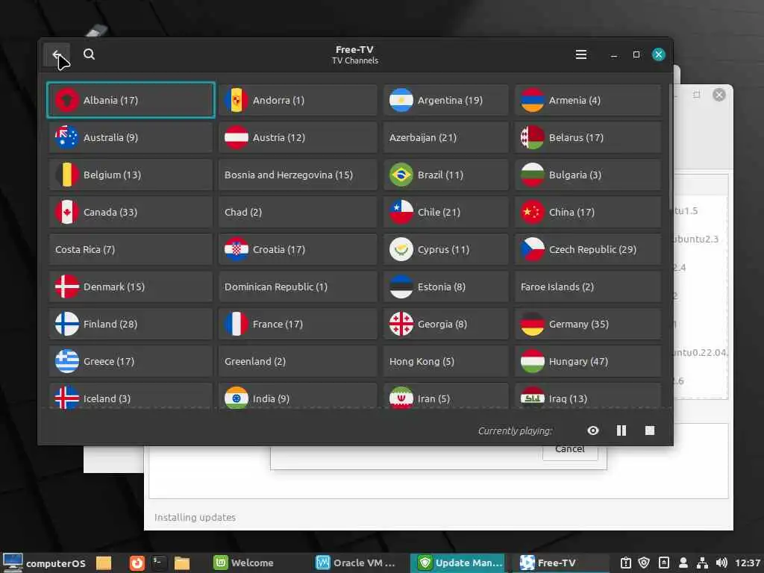Open the Free-TV hamburger menu
The image size is (764, 573).
pos(580,54)
